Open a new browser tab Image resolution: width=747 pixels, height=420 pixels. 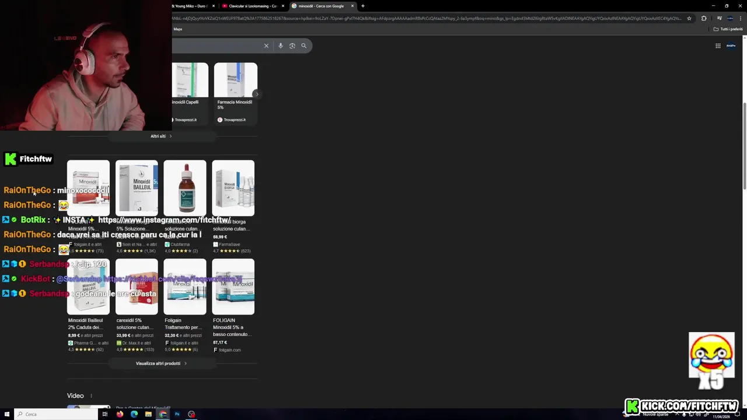(x=362, y=6)
